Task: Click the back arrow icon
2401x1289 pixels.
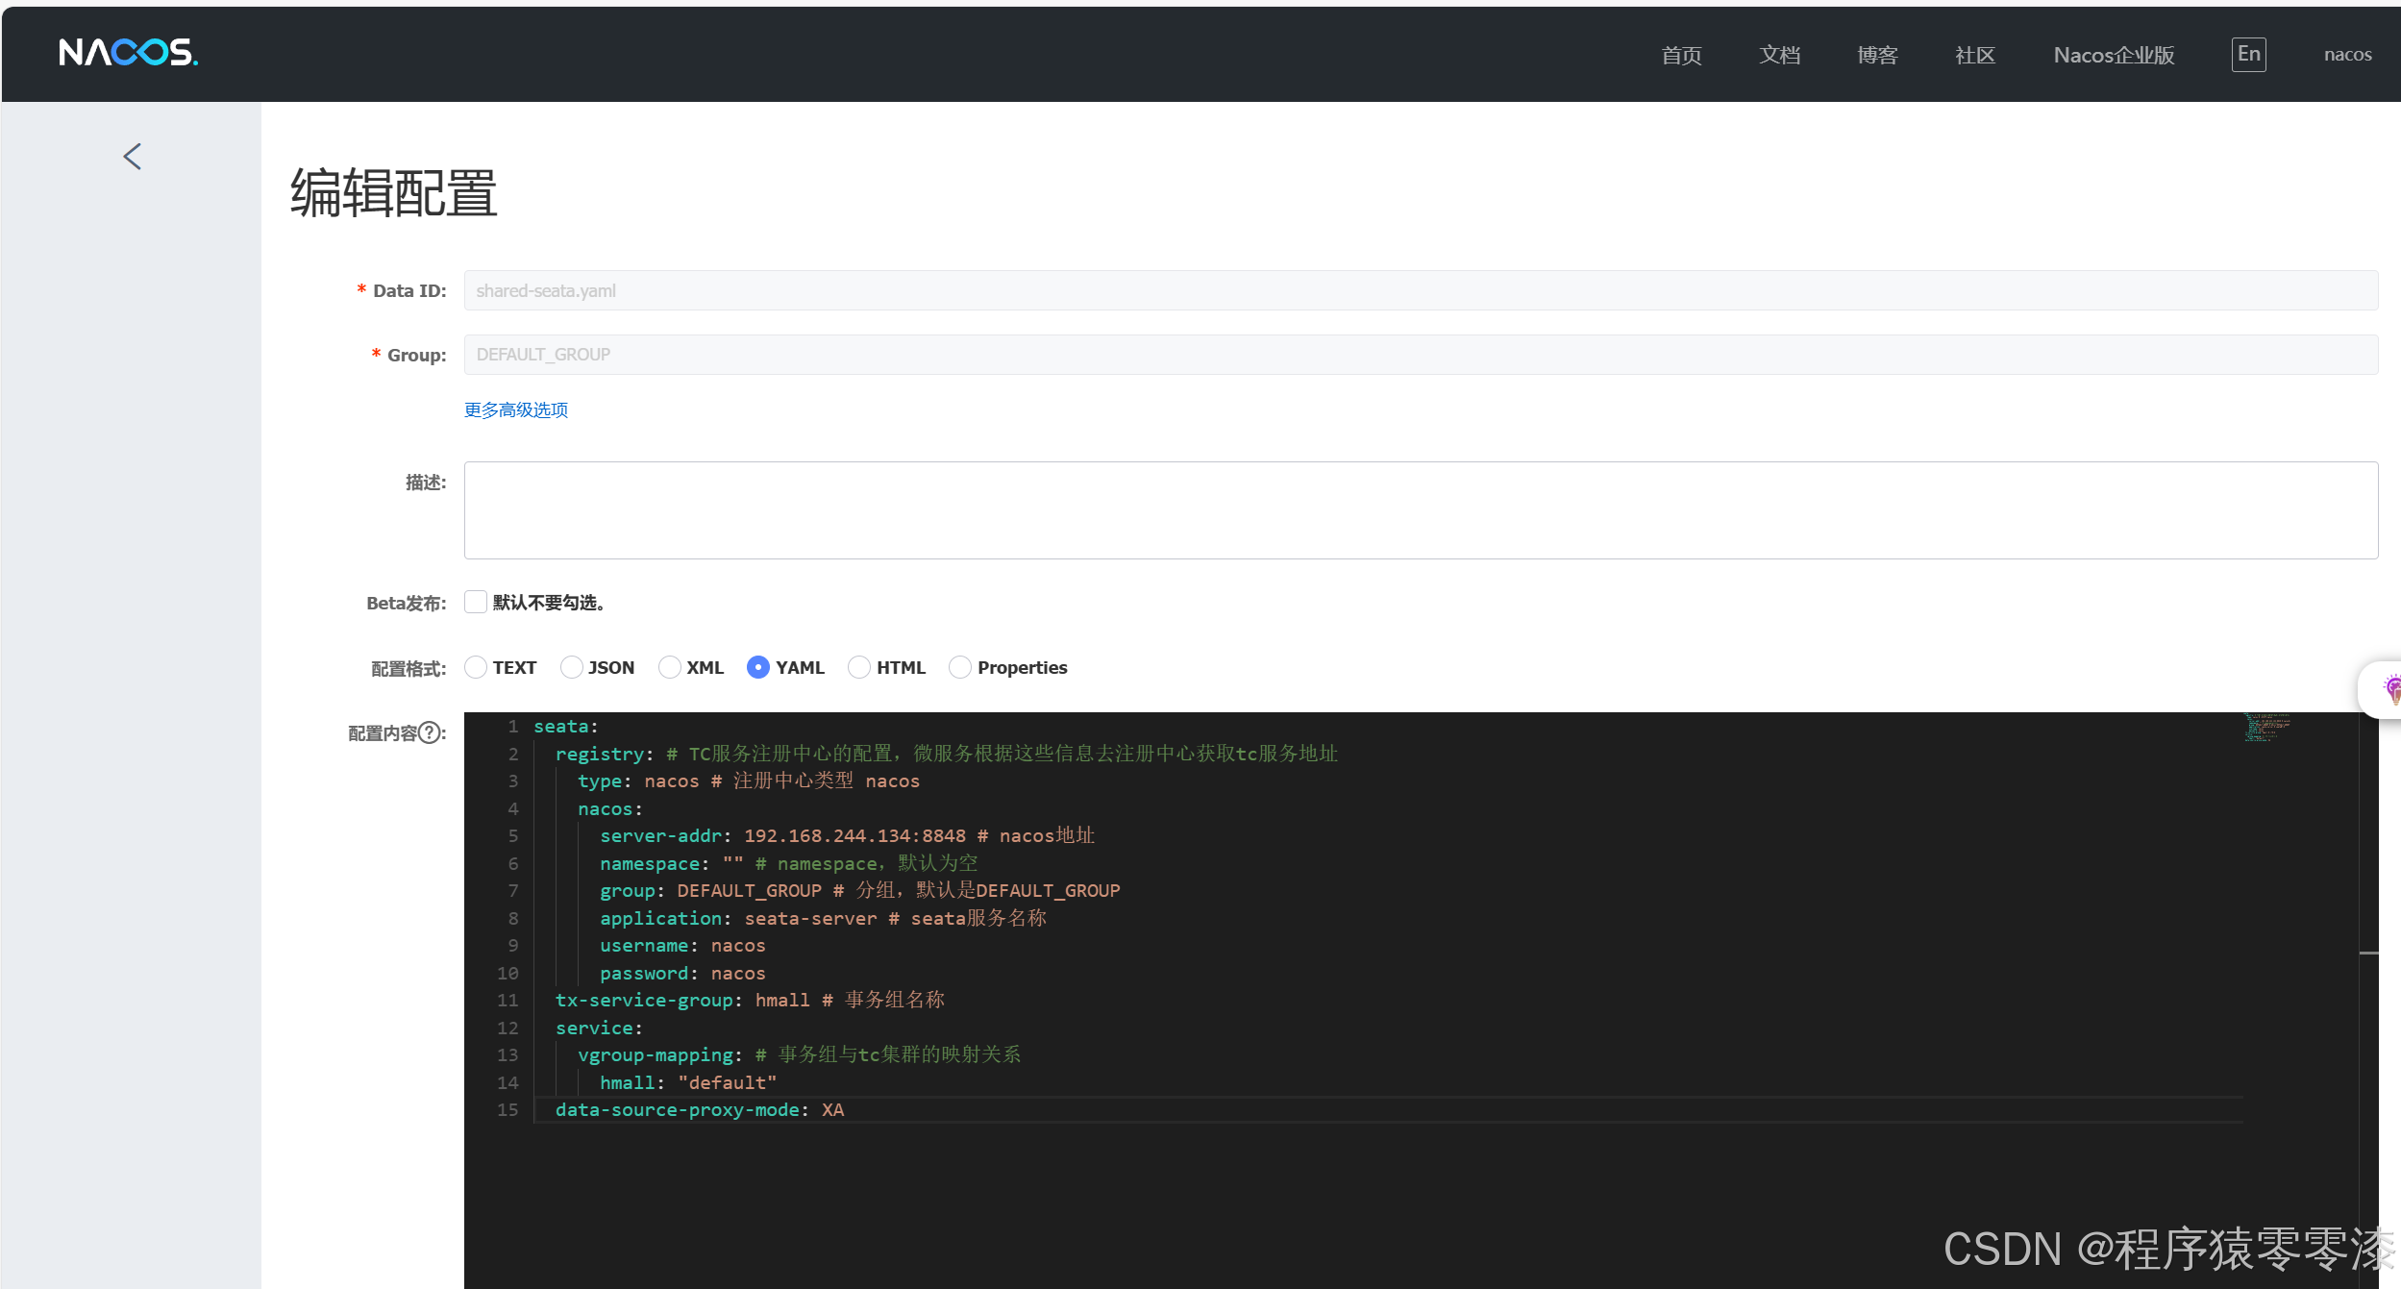Action: click(x=133, y=157)
